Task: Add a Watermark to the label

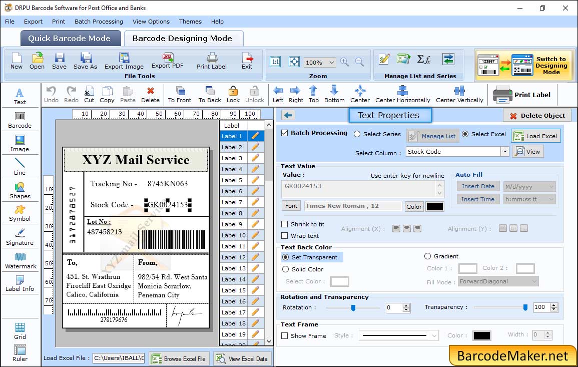Action: point(21,261)
